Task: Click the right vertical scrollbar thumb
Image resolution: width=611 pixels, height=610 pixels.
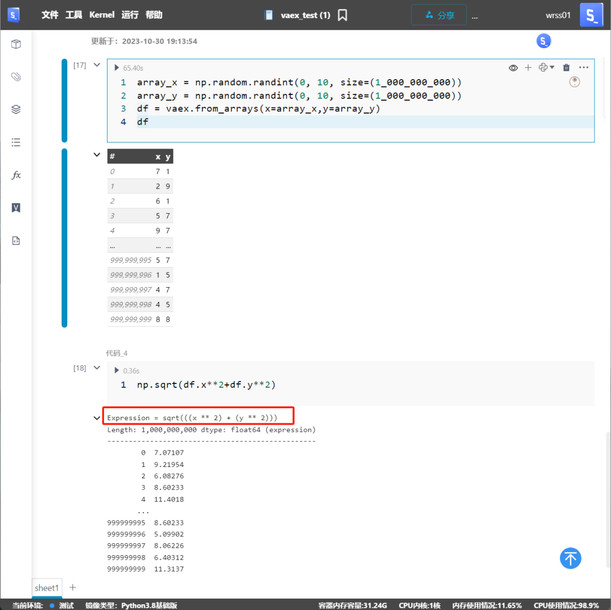Action: [x=608, y=500]
